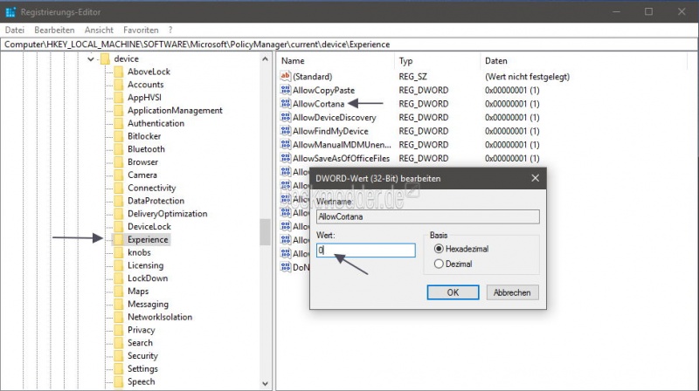Click the Bitlocker folder icon
Viewport: 699px width, 391px height.
(x=119, y=136)
